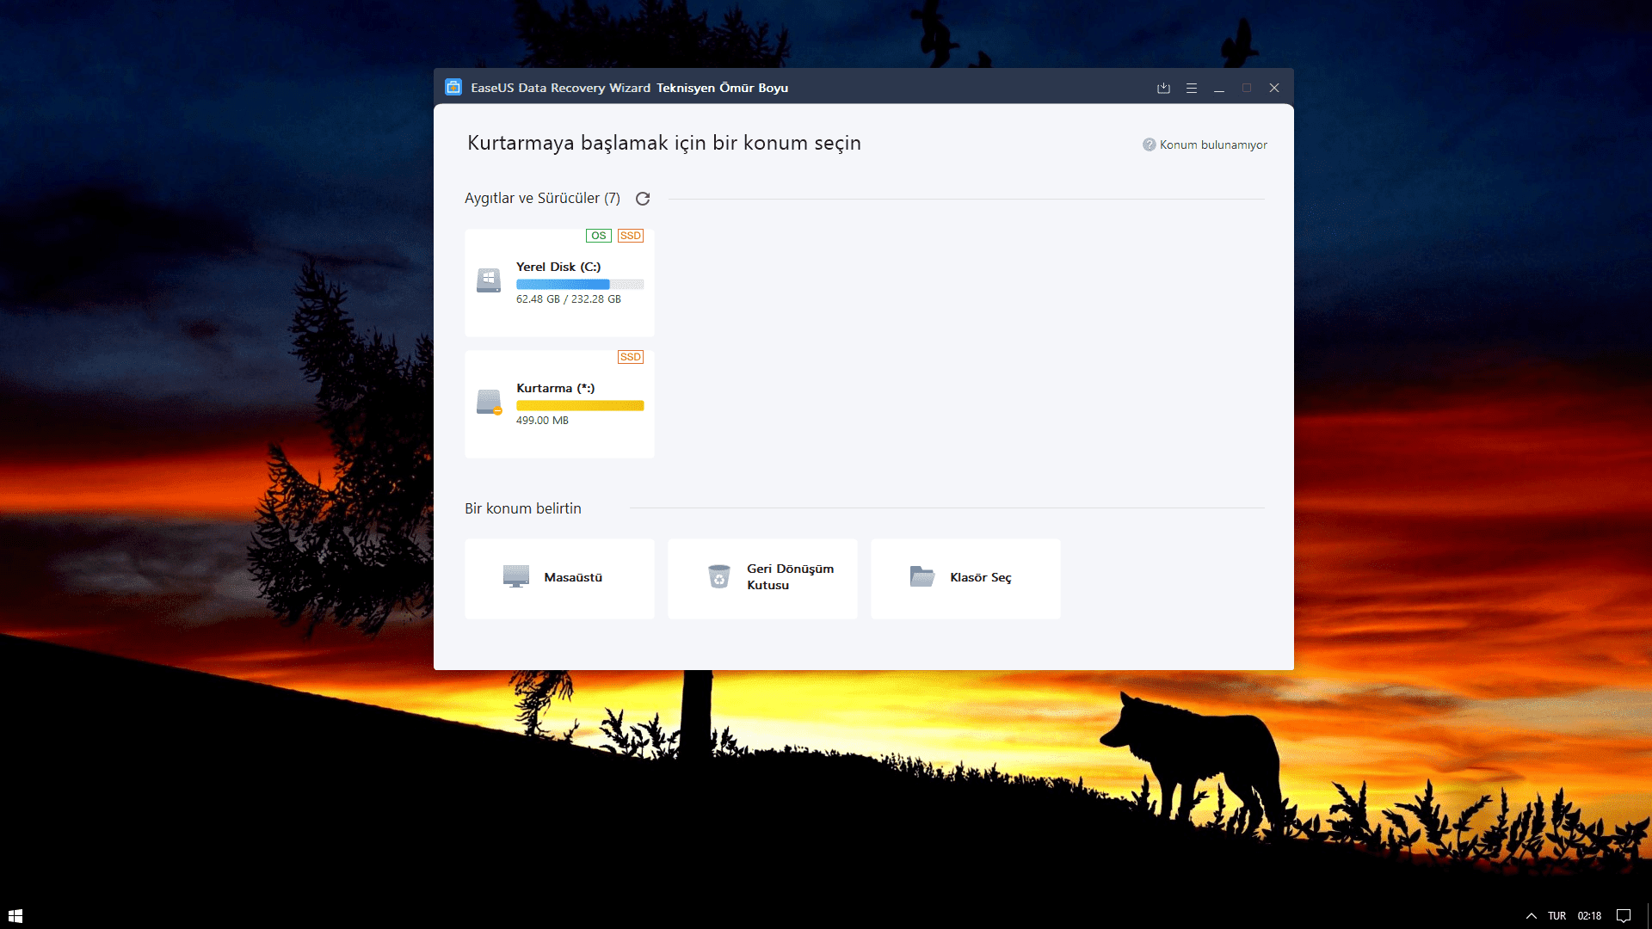Click the question mark help icon
Screen dimensions: 1652x929
click(1149, 145)
